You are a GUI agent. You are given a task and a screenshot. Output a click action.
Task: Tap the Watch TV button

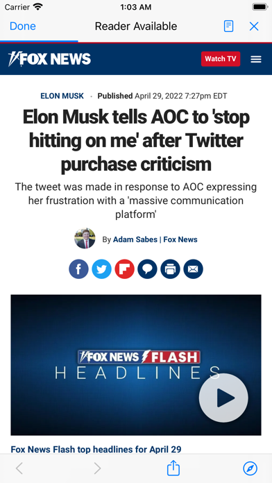(x=221, y=59)
